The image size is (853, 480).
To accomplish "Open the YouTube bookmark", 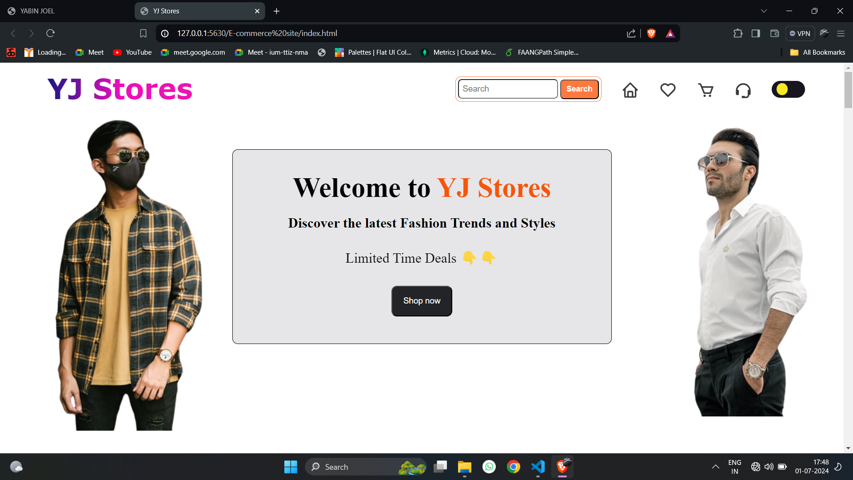I will coord(132,52).
